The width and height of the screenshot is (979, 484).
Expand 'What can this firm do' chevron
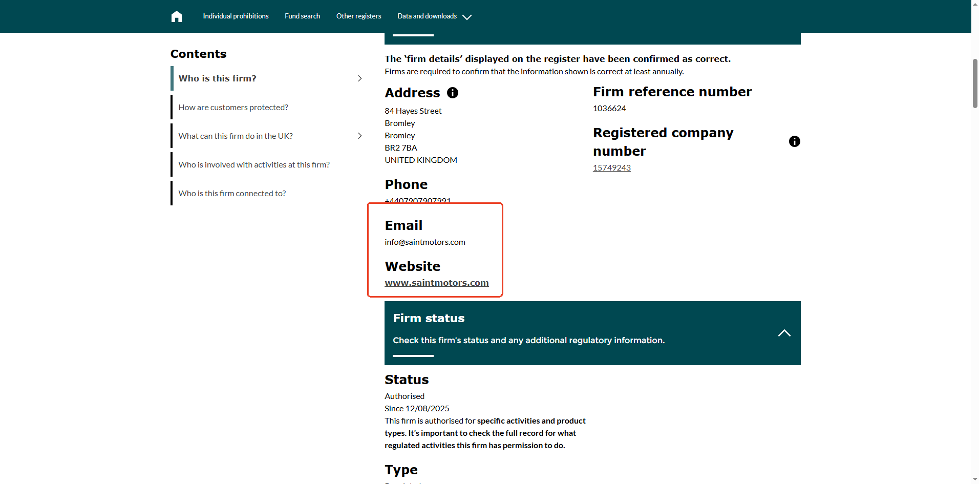359,136
